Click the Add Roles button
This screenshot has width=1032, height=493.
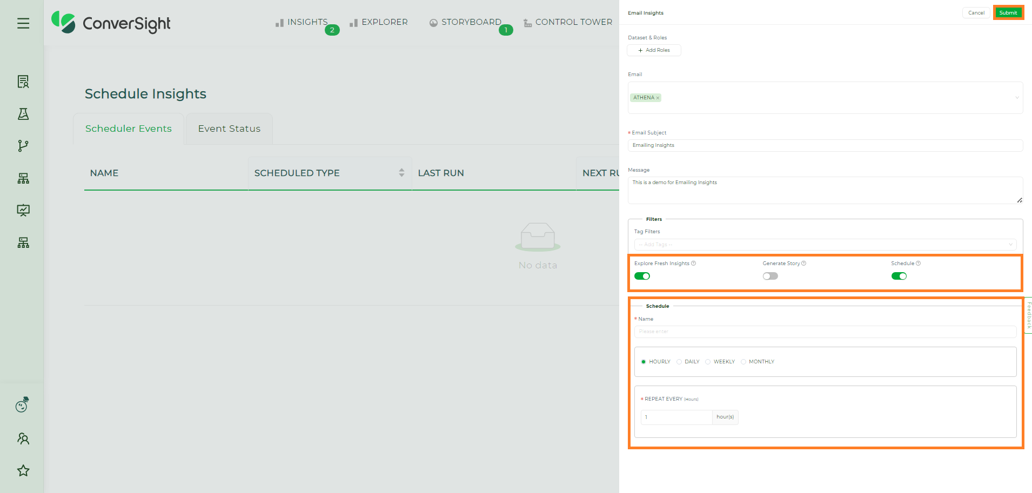[654, 50]
